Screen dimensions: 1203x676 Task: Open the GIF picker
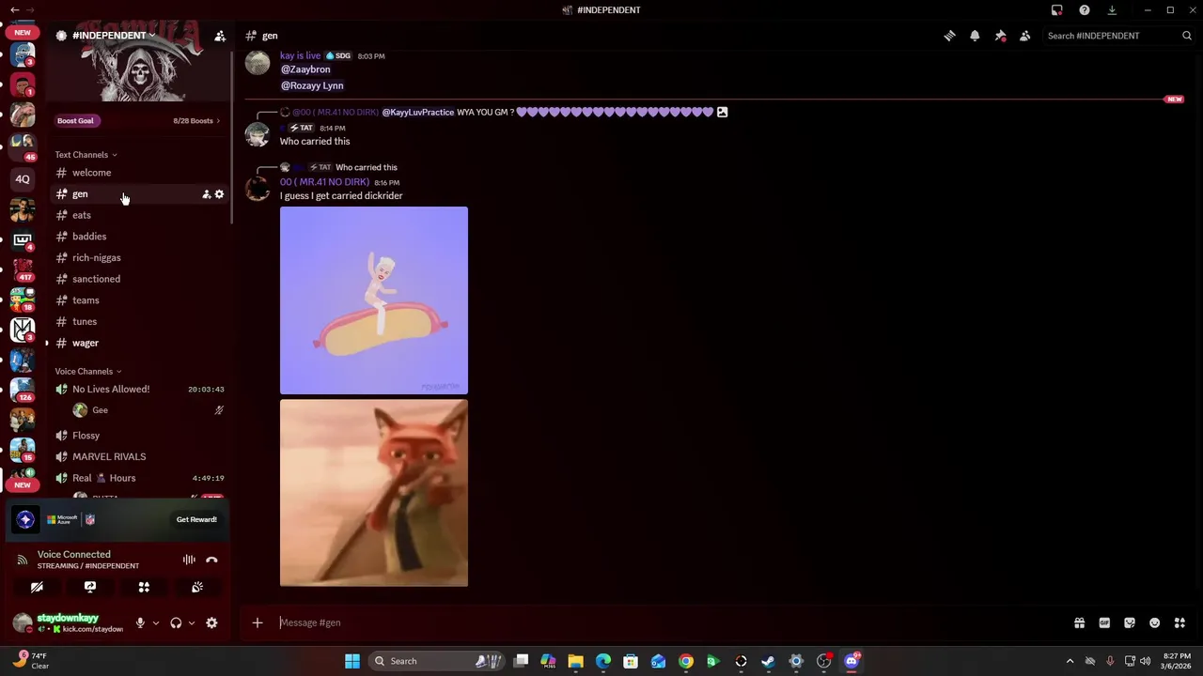click(1104, 622)
